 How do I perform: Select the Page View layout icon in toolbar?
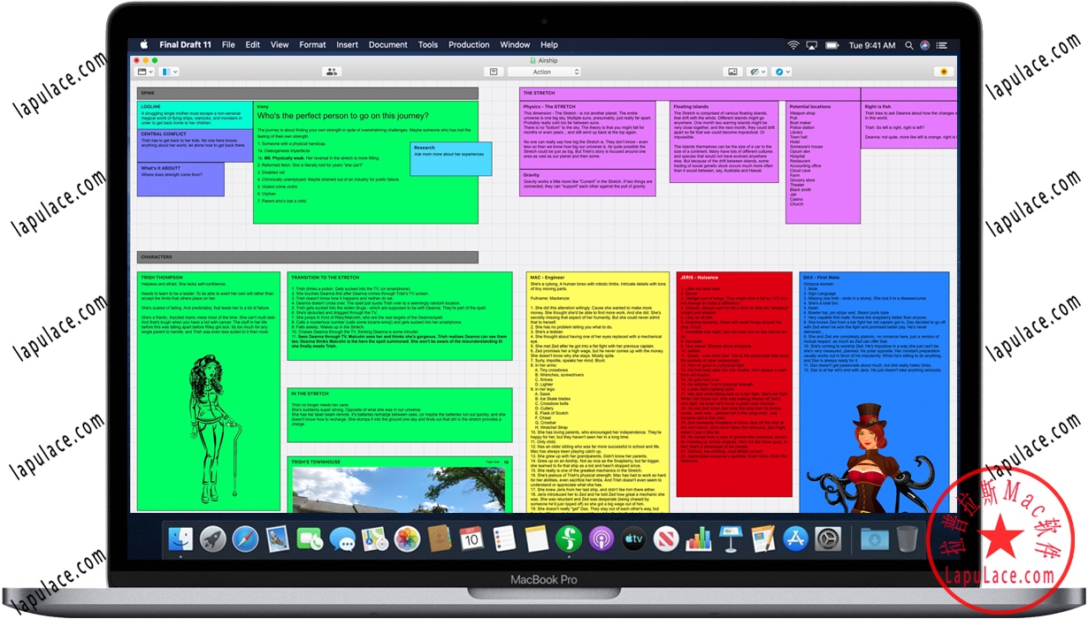(x=143, y=72)
